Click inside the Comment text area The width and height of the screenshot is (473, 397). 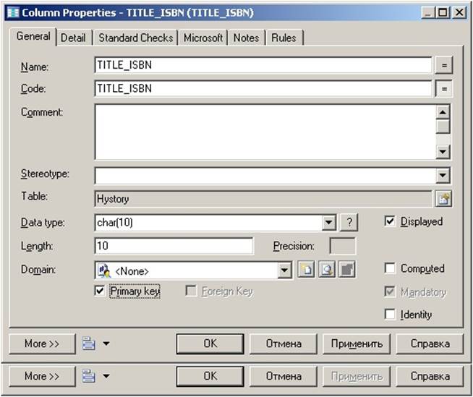265,132
